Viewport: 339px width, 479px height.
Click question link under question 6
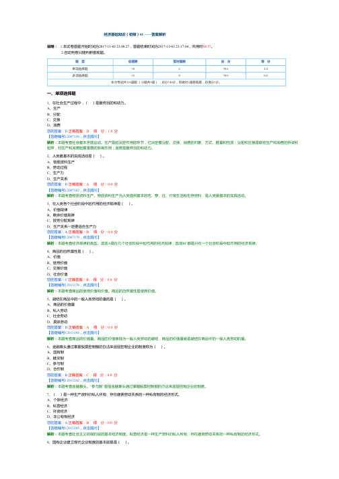[x=73, y=380]
